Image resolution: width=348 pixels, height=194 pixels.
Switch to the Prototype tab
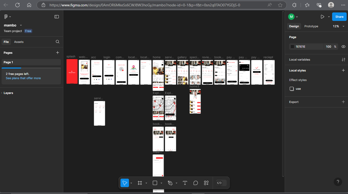coord(311,26)
